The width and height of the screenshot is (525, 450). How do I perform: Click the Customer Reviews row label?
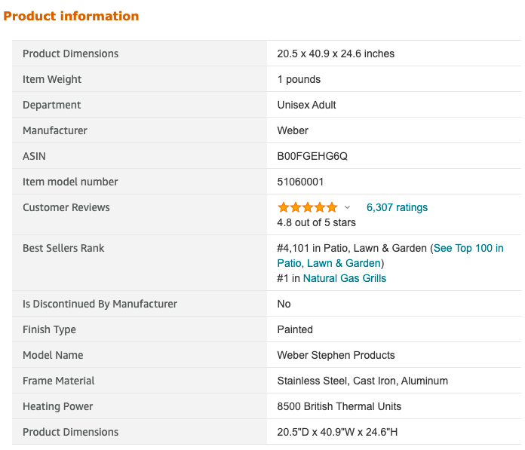[66, 207]
